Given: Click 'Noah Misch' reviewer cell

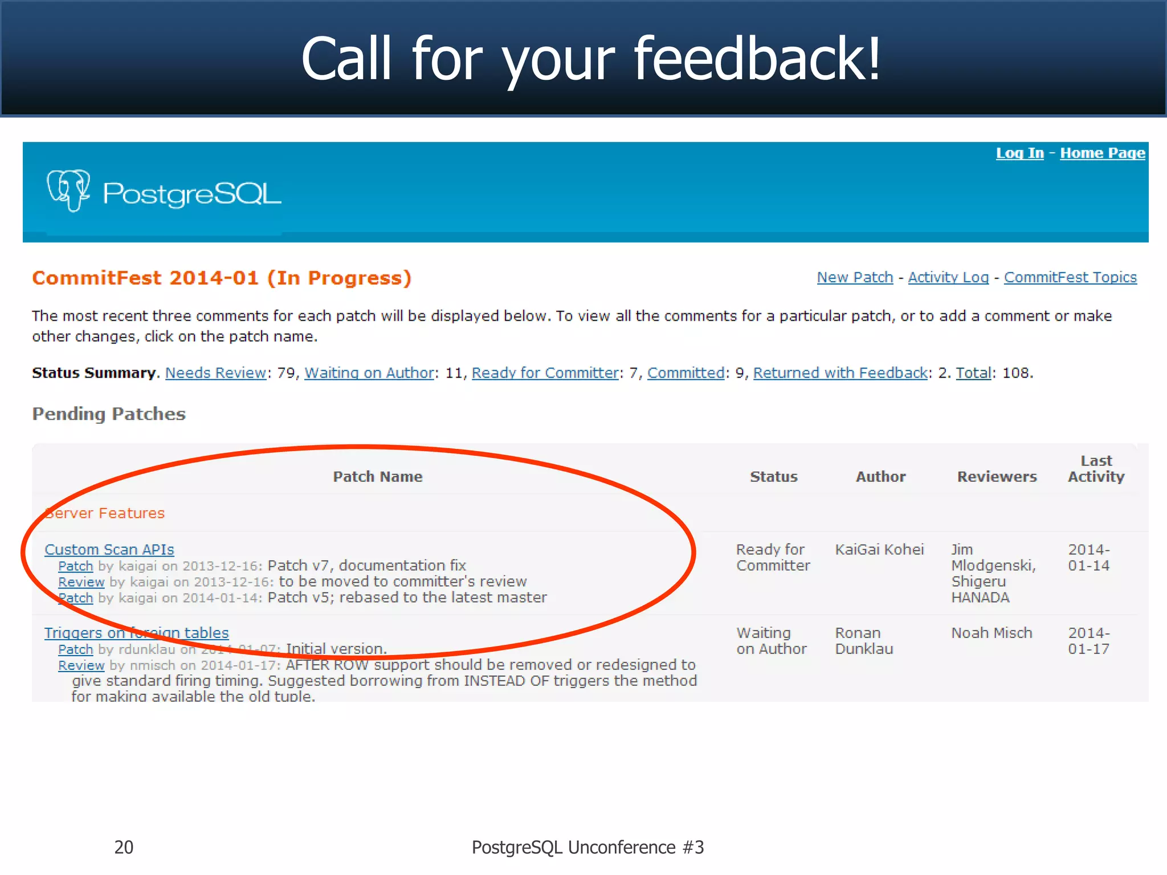Looking at the screenshot, I should (991, 633).
